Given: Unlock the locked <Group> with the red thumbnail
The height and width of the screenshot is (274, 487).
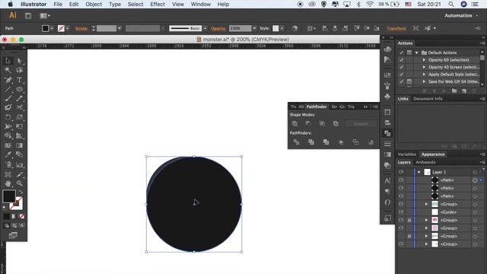Looking at the screenshot, I should (x=409, y=220).
